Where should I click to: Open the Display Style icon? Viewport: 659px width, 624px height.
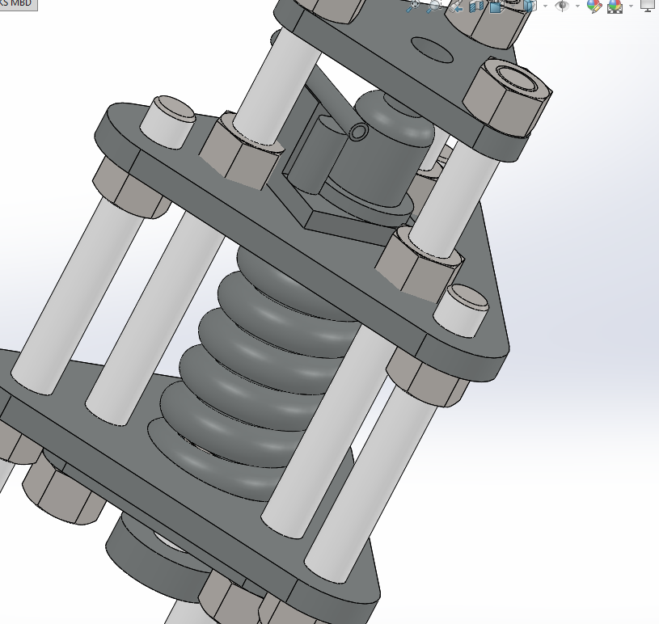click(x=530, y=6)
